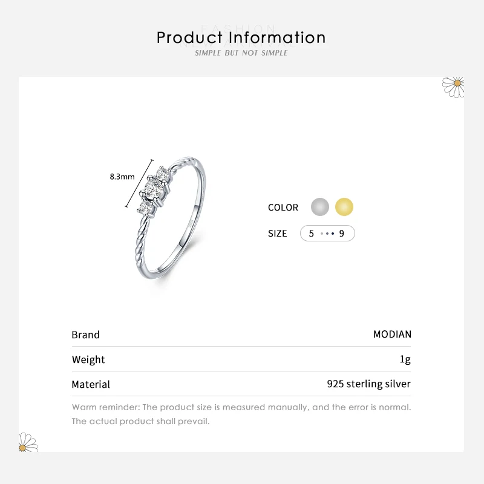Image resolution: width=484 pixels, height=484 pixels.
Task: Click the three gemstones on the ring
Action: click(x=152, y=189)
